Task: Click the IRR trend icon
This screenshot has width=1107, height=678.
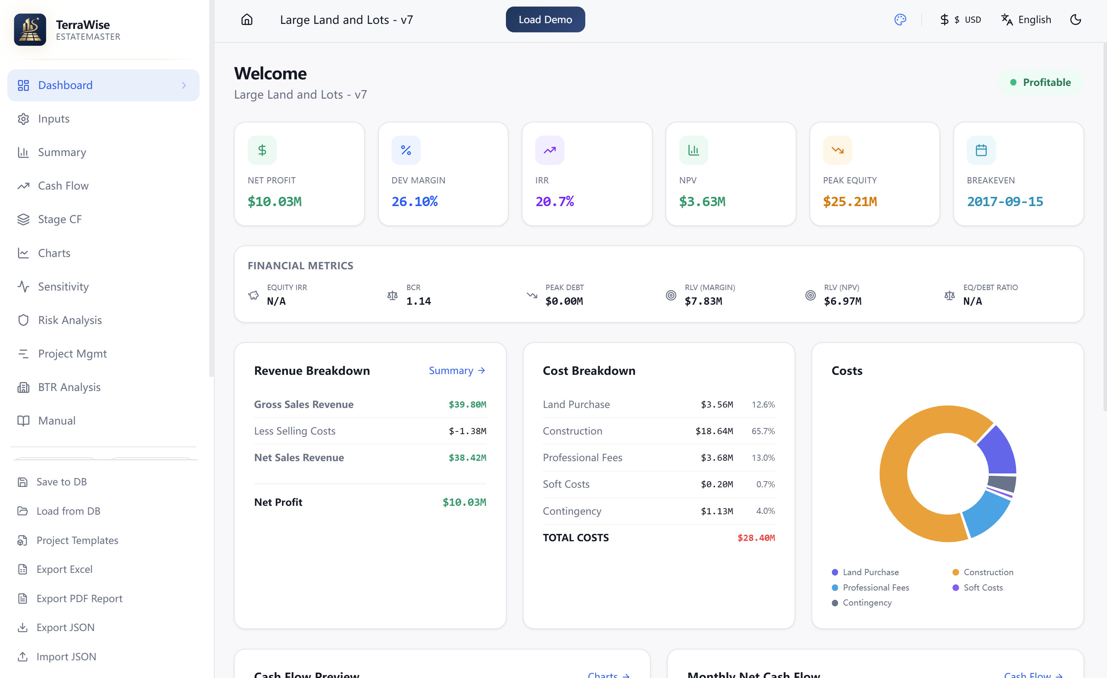Action: point(549,150)
